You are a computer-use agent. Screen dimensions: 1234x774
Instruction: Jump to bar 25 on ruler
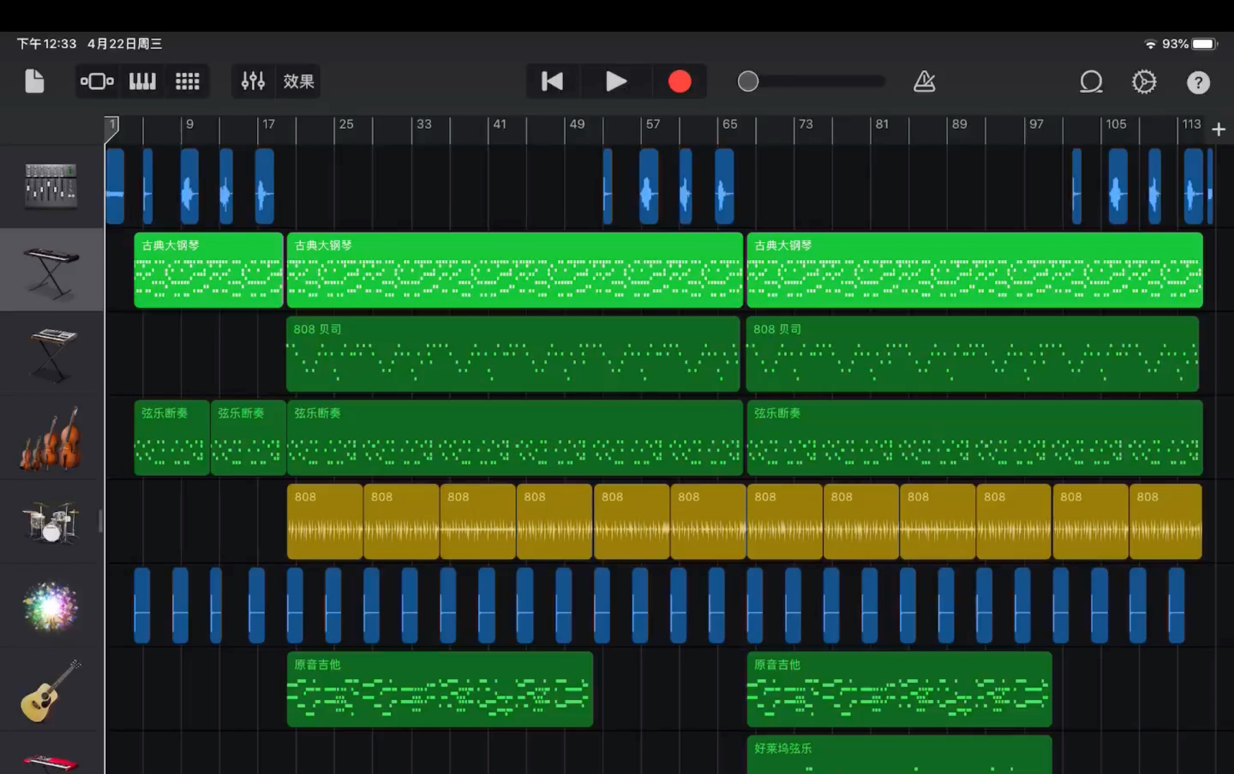coord(346,124)
